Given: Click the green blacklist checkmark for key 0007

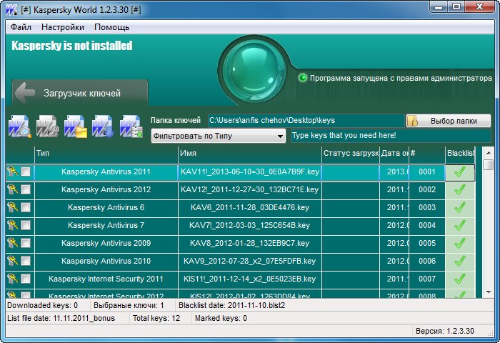Looking at the screenshot, I should (x=460, y=279).
